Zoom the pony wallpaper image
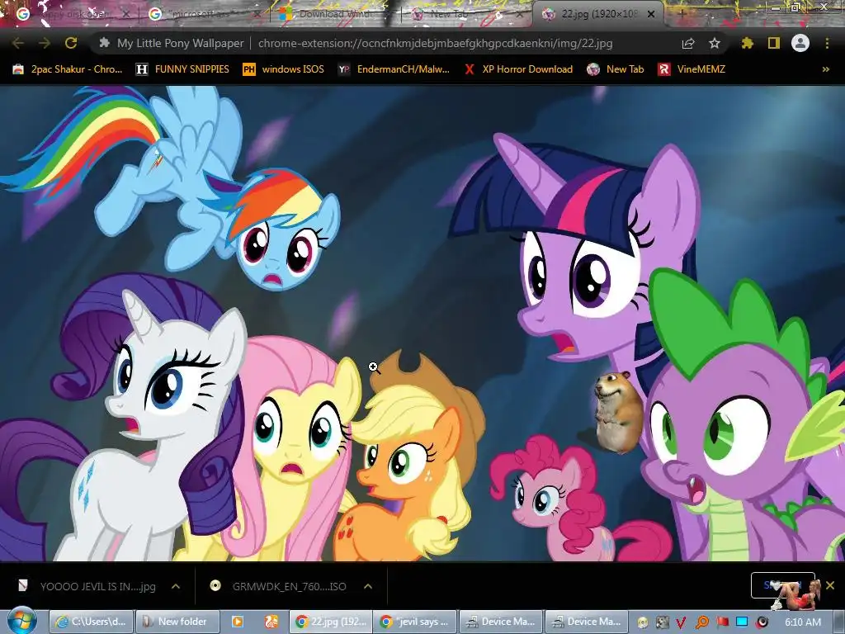The height and width of the screenshot is (634, 845). 422,324
